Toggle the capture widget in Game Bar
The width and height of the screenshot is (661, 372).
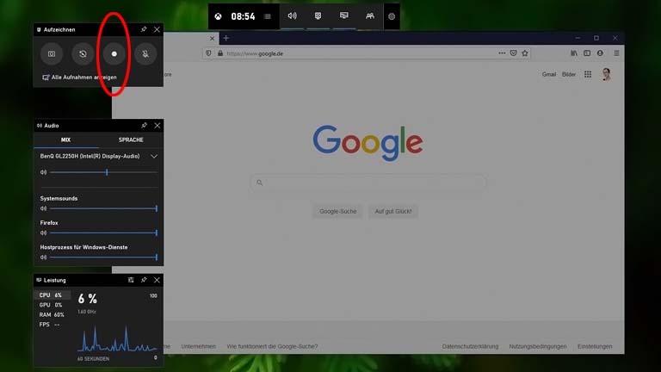click(318, 16)
